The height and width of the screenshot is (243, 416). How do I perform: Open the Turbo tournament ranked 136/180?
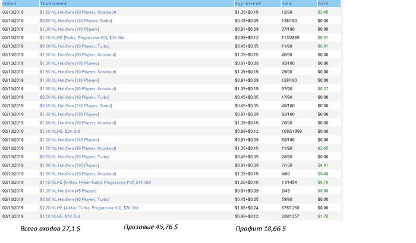click(x=76, y=21)
